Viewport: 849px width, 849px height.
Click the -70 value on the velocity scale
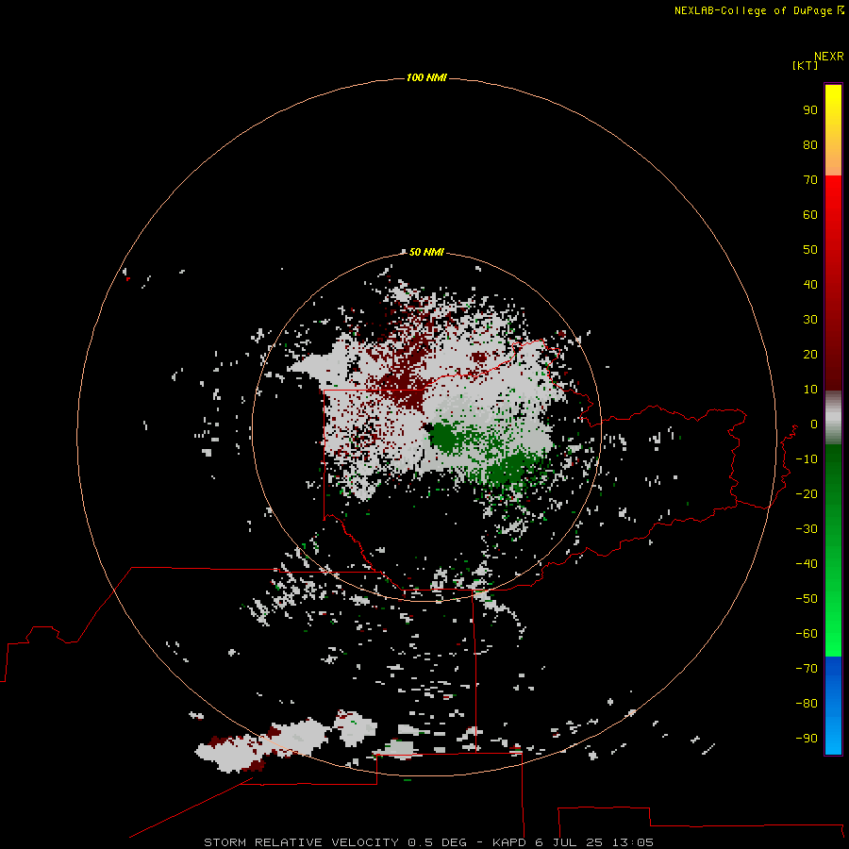[x=807, y=669]
